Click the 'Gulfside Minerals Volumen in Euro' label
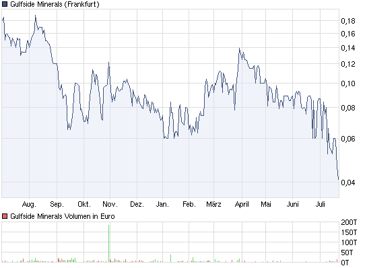The height and width of the screenshot is (268, 367). [x=63, y=216]
